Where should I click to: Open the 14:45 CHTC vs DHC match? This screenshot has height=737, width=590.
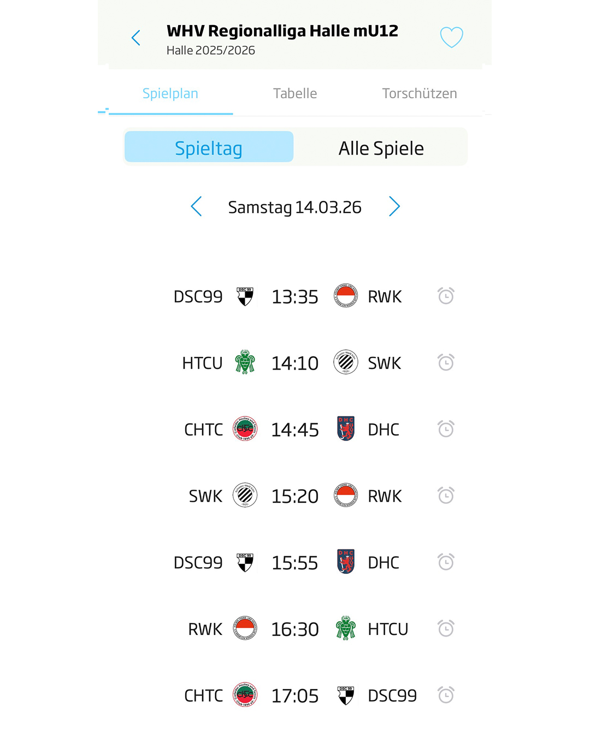tap(295, 430)
